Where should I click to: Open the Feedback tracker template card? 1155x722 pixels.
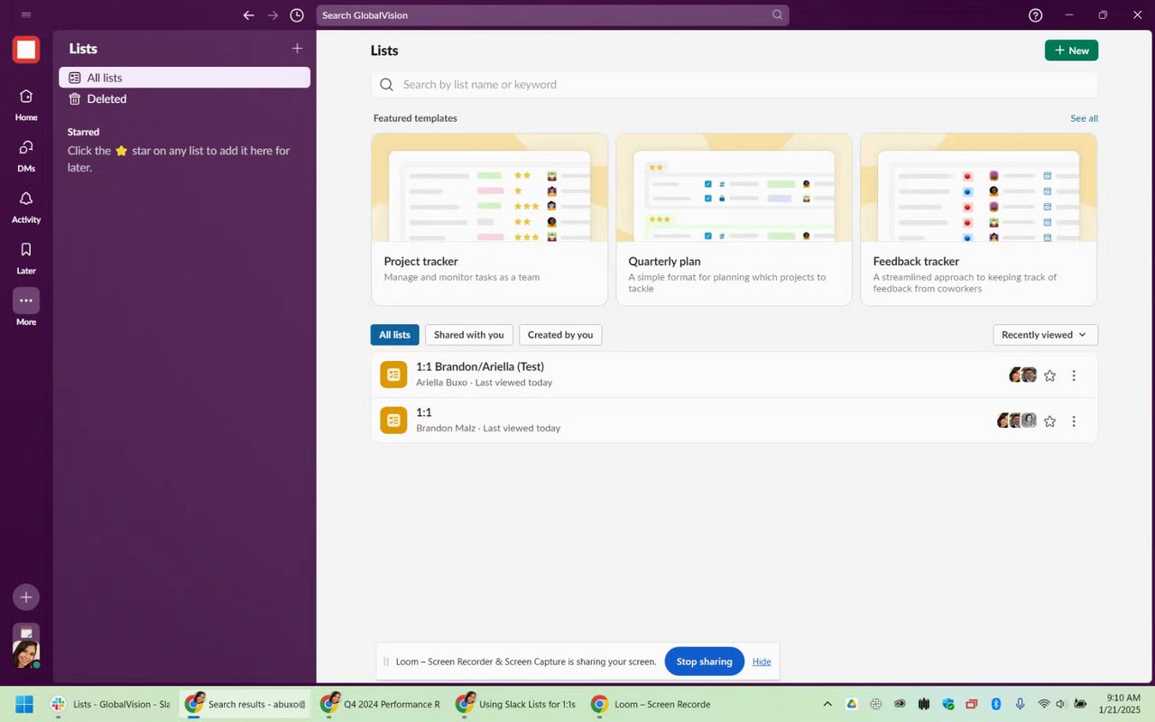tap(978, 219)
